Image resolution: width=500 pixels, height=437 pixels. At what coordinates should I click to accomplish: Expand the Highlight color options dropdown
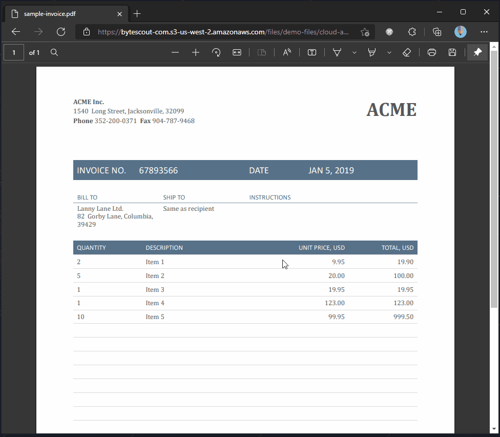tap(389, 52)
